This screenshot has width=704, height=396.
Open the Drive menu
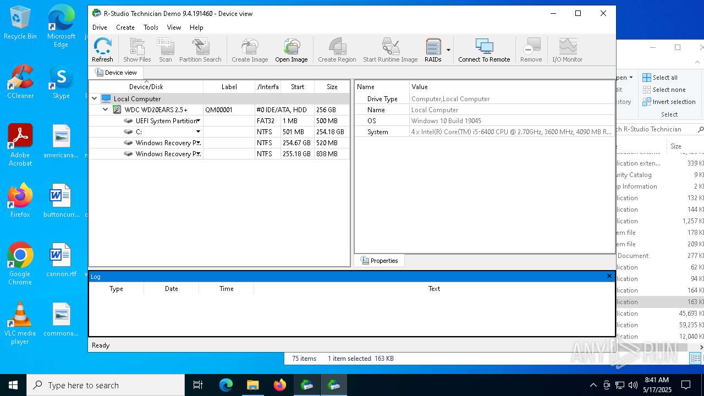(100, 28)
